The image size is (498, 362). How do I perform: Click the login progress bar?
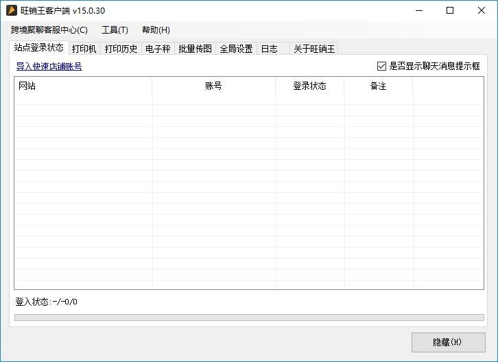249,317
